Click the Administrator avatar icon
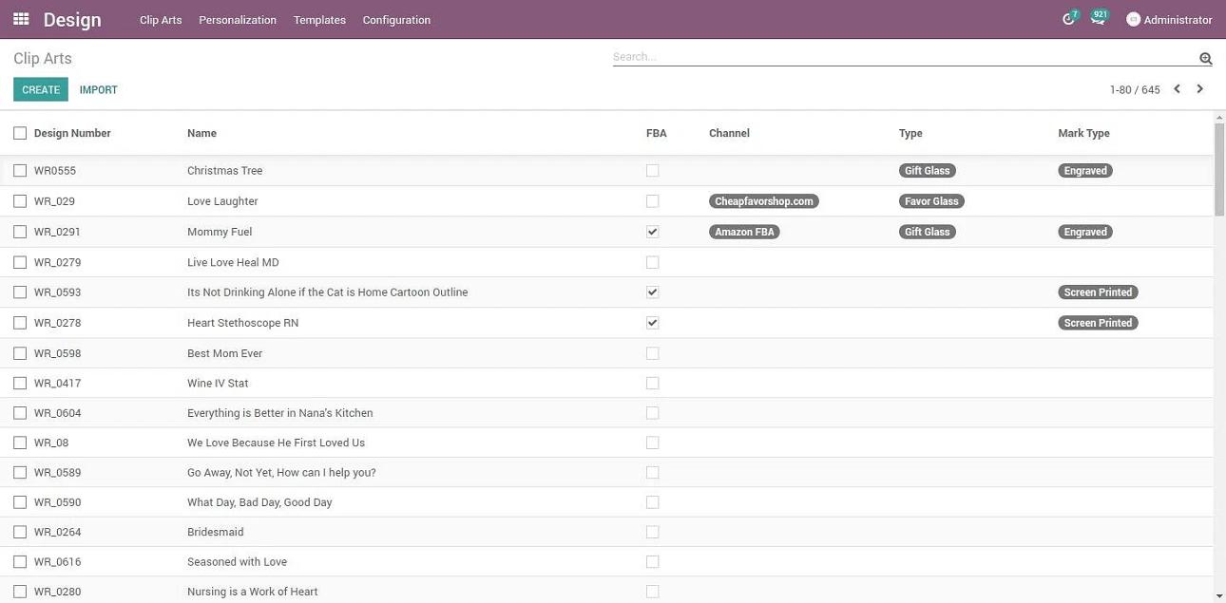The height and width of the screenshot is (603, 1226). pyautogui.click(x=1133, y=20)
